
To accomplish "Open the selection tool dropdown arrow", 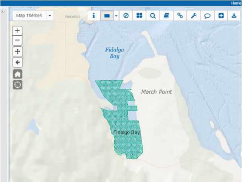I will tap(116, 16).
